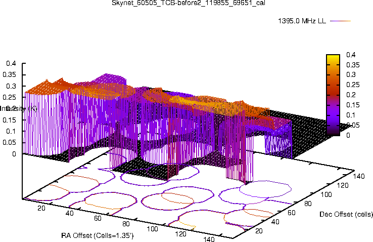Screen dimensions: 373x242
Task: Click the Dec Offset axis tick 20
Action: [x=258, y=231]
